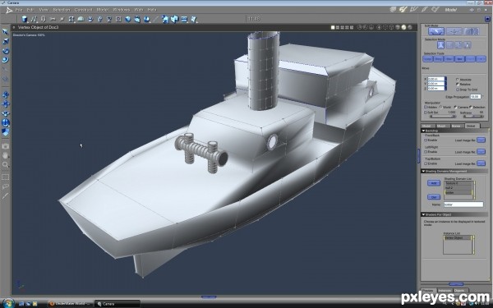The width and height of the screenshot is (493, 308).
Task: Click the X move value field
Action: [435, 79]
